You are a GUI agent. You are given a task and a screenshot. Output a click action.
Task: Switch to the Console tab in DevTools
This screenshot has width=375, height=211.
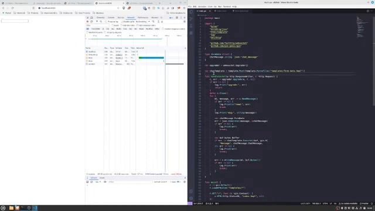[111, 18]
